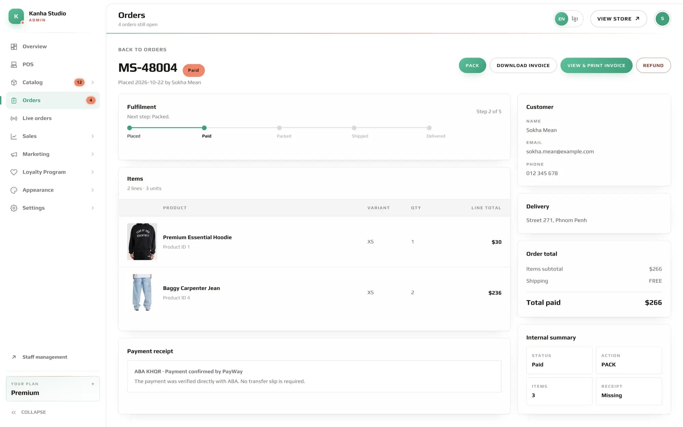The image size is (683, 427).
Task: Click VIEW & PRINT INVOICE button
Action: 596,65
